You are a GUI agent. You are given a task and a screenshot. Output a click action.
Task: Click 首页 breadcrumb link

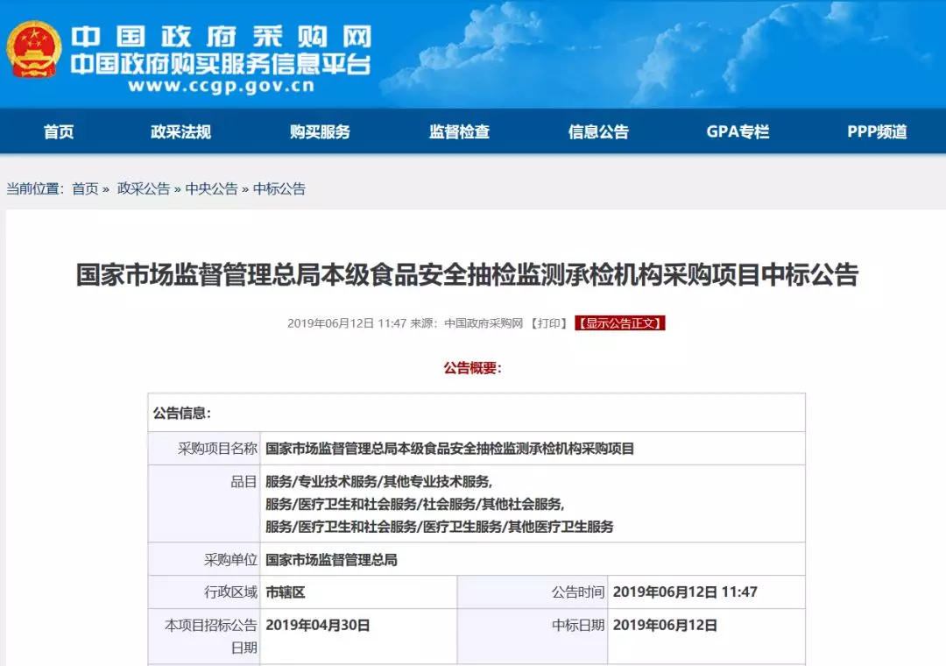[85, 189]
